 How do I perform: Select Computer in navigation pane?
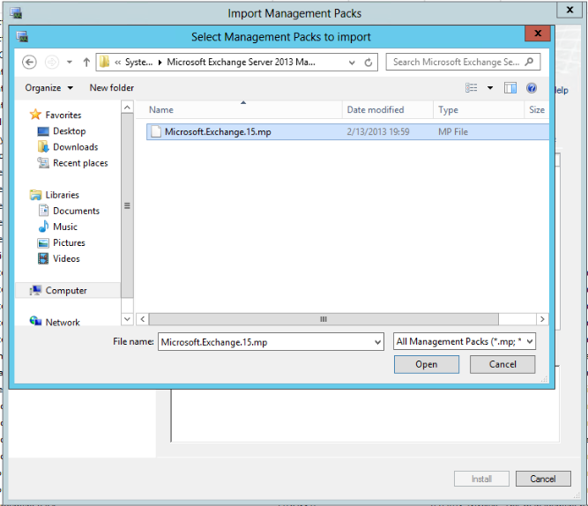pyautogui.click(x=66, y=291)
